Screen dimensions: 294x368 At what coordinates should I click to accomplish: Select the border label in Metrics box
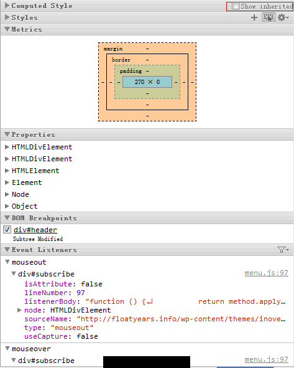click(121, 60)
